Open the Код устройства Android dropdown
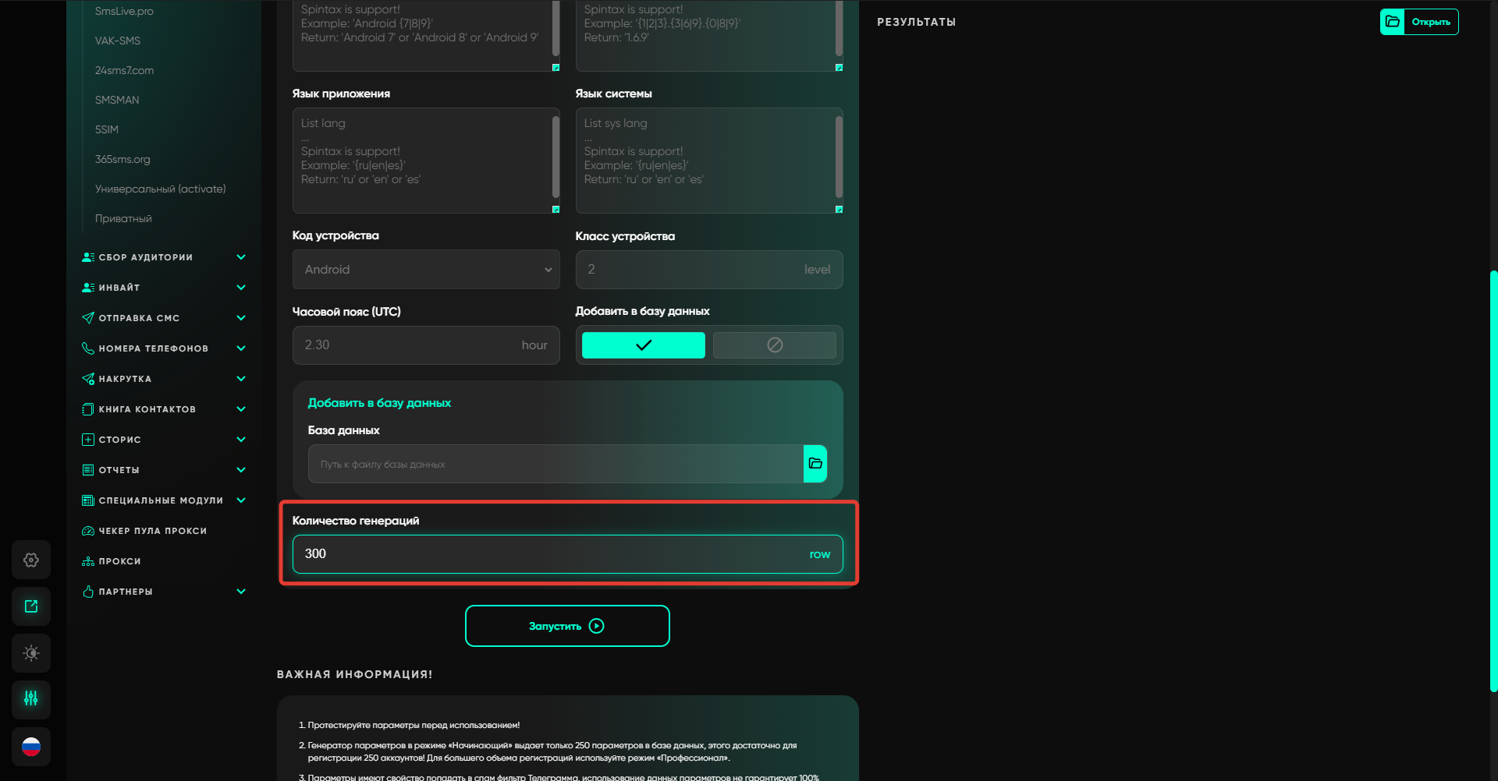The image size is (1498, 781). point(426,270)
